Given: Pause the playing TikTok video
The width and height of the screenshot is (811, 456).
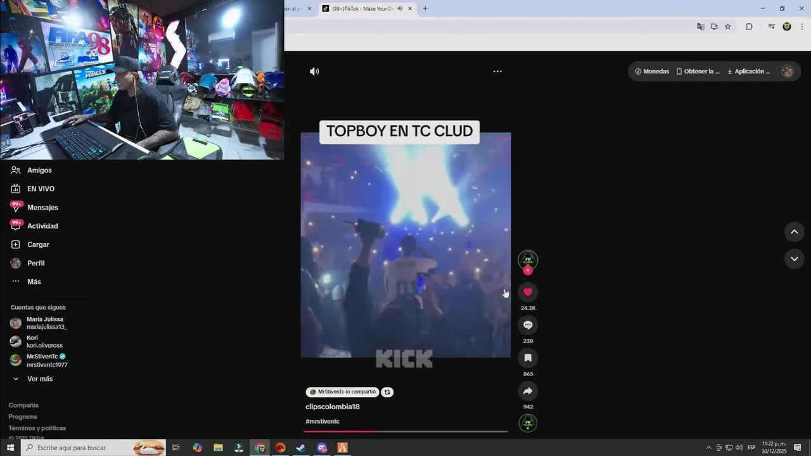Looking at the screenshot, I should pos(405,245).
